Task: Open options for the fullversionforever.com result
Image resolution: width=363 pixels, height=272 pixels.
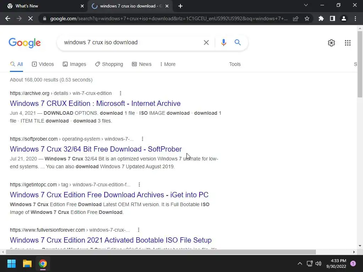Action: tap(139, 230)
